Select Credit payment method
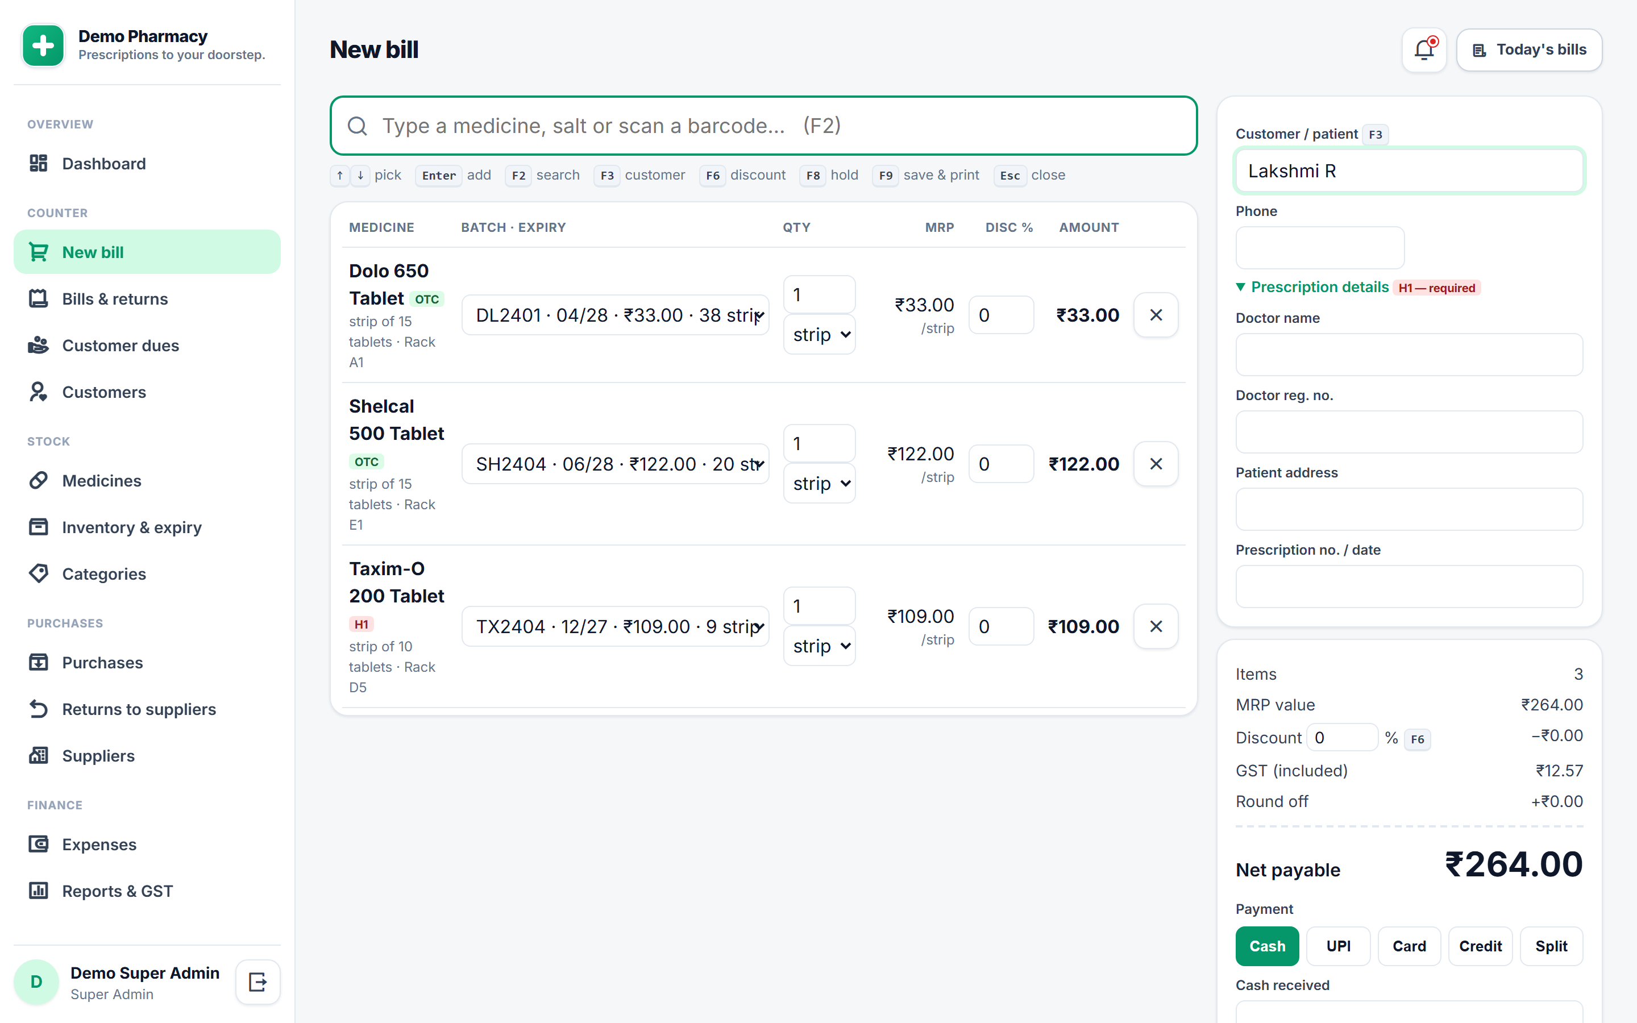The width and height of the screenshot is (1637, 1023). coord(1480,946)
